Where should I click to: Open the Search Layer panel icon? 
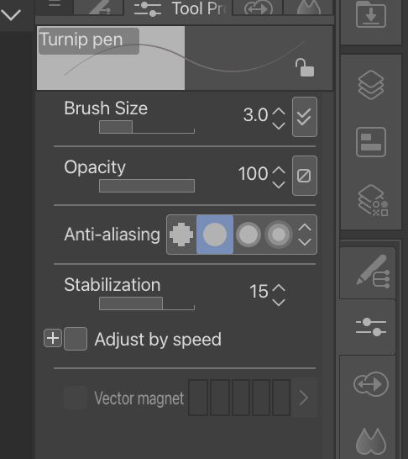tap(373, 201)
